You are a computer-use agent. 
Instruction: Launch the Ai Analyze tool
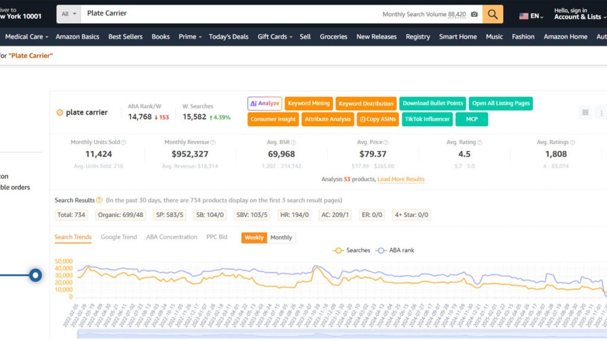pos(264,103)
